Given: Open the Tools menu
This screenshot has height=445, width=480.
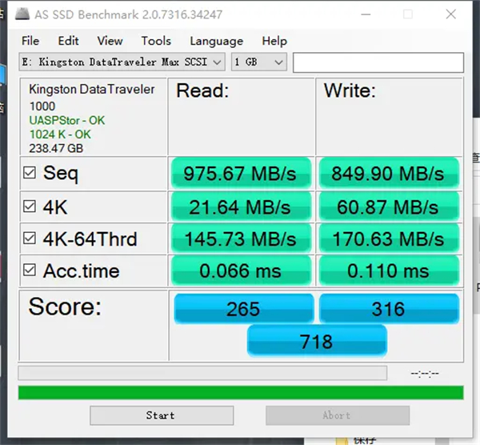Looking at the screenshot, I should tap(156, 41).
